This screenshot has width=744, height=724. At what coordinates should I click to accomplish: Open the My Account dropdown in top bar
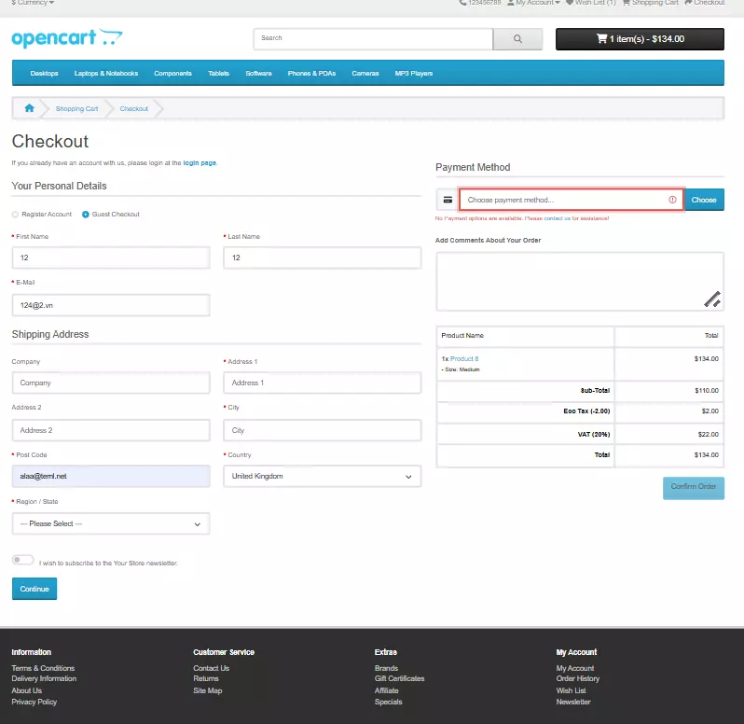pyautogui.click(x=534, y=3)
